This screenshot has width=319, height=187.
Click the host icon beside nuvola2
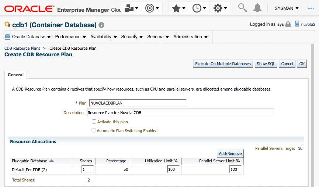coord(297,24)
